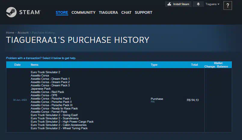The image size is (242, 140).
Task: Select Assetto Corsa - Ferrari Pack
Action: tap(49, 112)
